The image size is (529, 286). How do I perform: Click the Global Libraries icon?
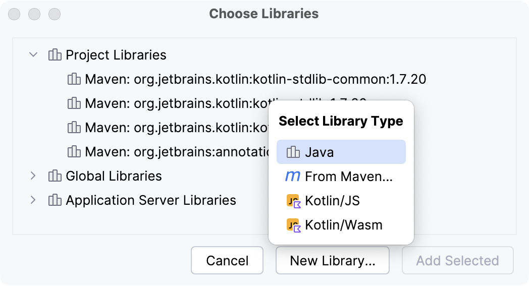coord(55,176)
